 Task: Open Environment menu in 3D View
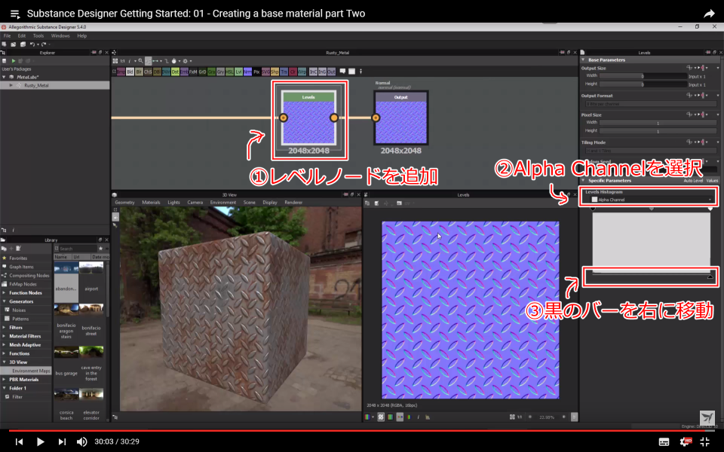pyautogui.click(x=223, y=203)
